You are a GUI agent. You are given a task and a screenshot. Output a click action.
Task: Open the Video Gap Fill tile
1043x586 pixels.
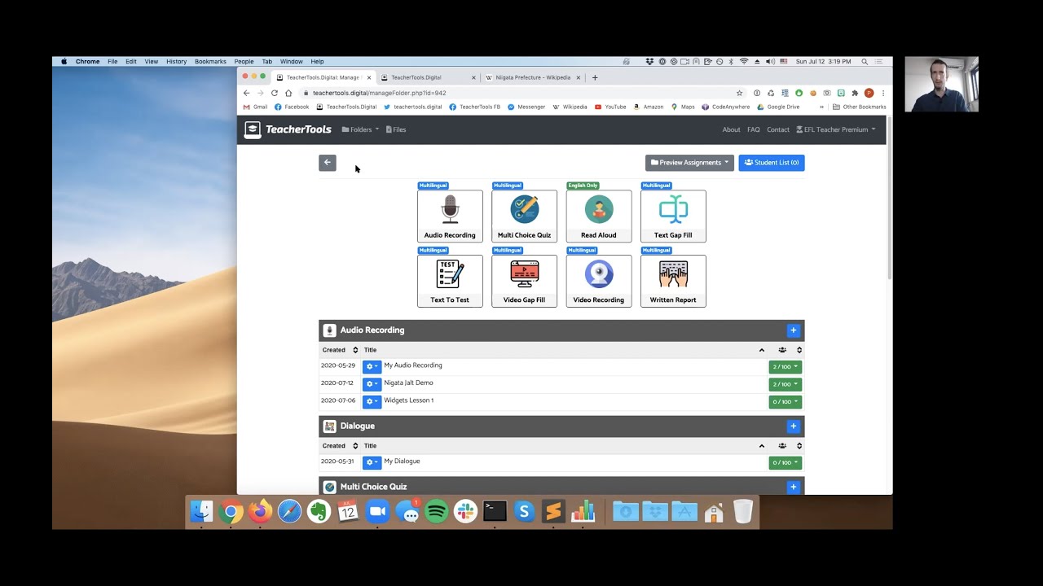tap(524, 281)
